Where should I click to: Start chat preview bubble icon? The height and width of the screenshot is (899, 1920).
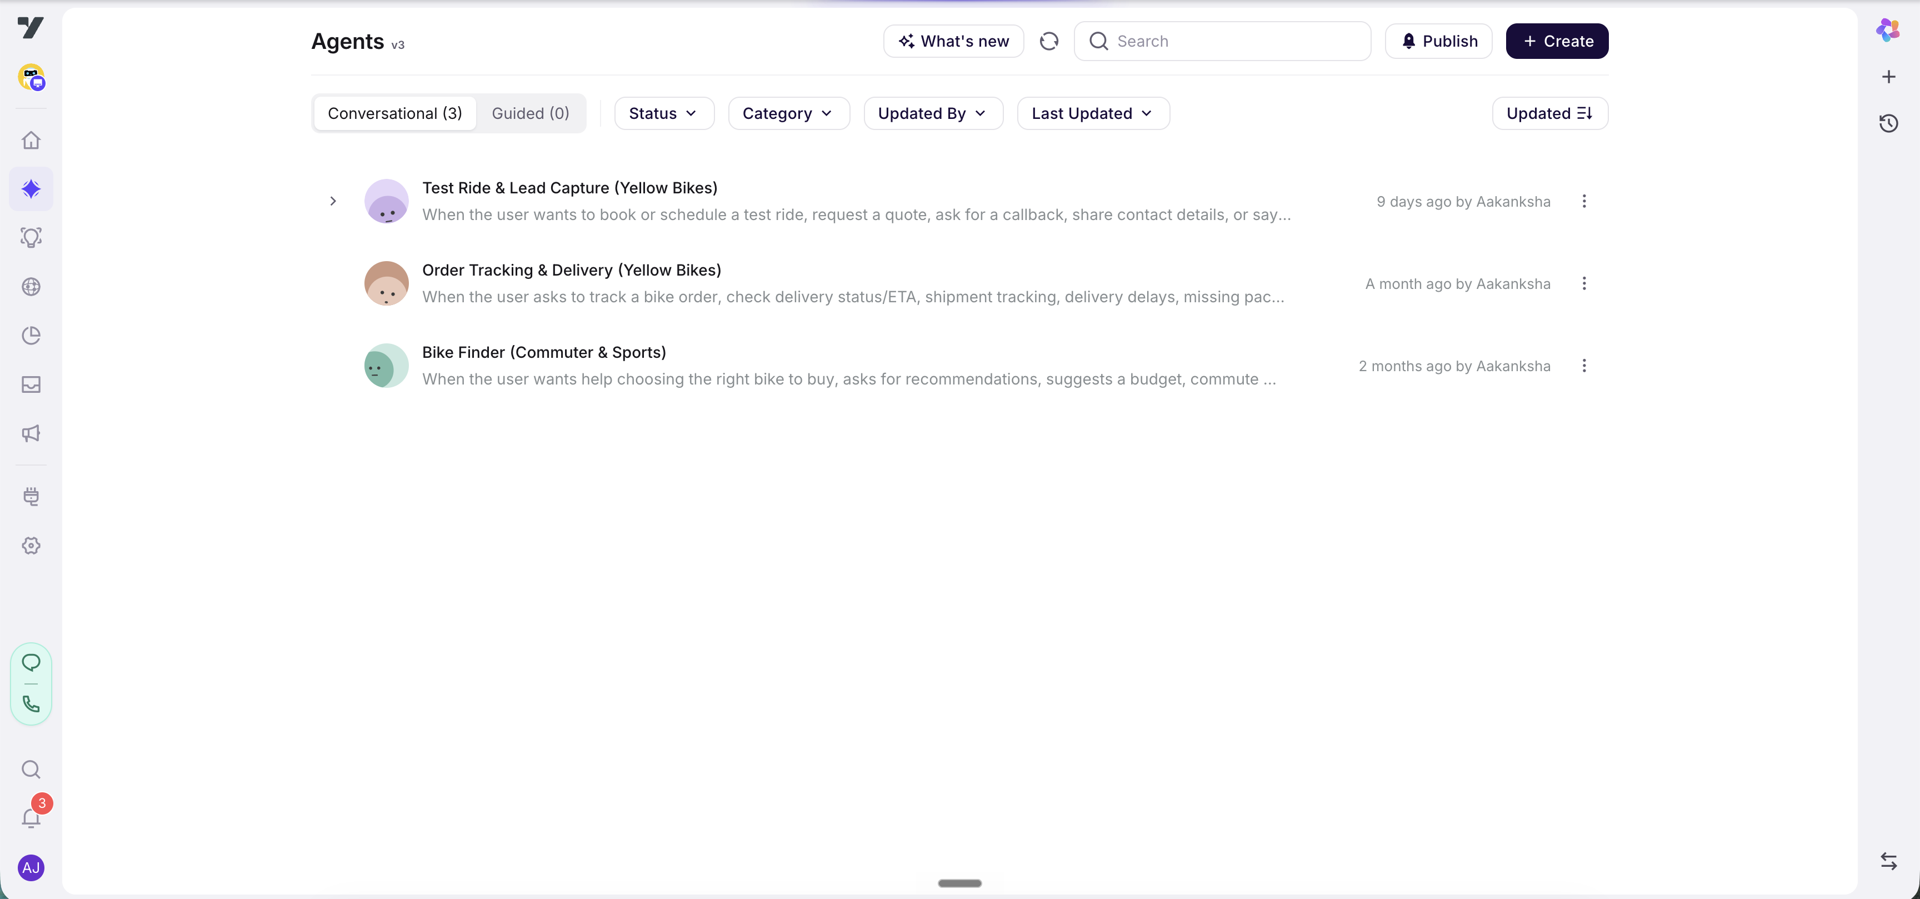[31, 662]
